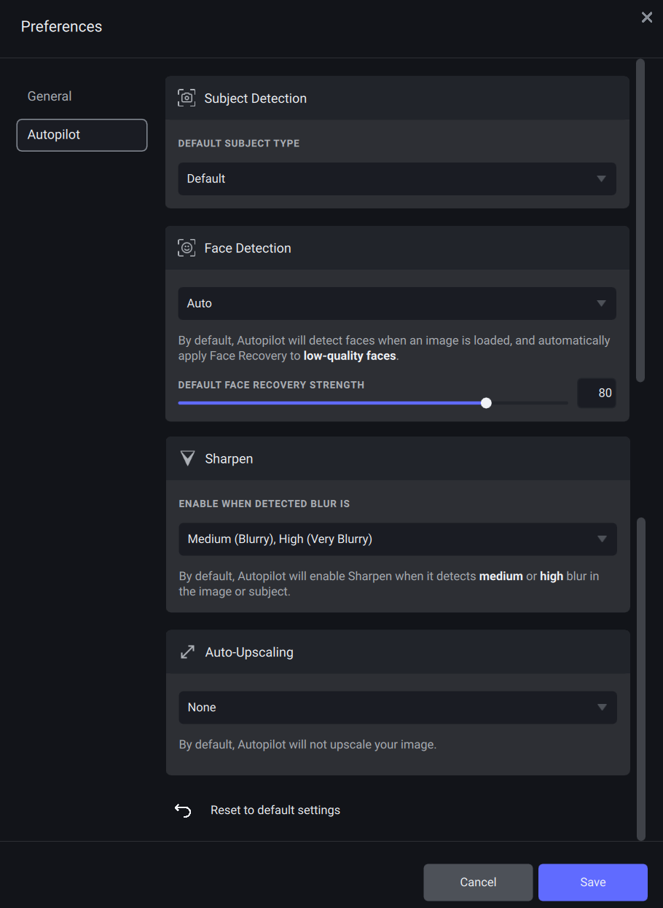Screen dimensions: 663x908
Task: Click the Auto-Upscaling arrows icon
Action: click(x=187, y=652)
